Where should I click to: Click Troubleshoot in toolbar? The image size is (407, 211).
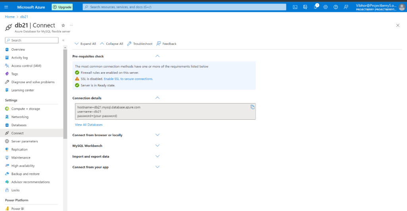pos(140,44)
